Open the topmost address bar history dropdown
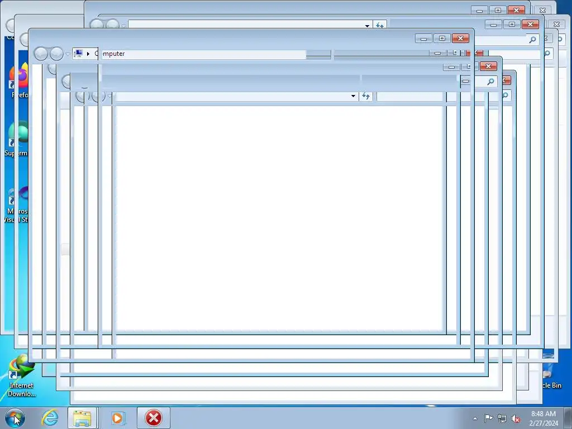The image size is (572, 429). [367, 26]
